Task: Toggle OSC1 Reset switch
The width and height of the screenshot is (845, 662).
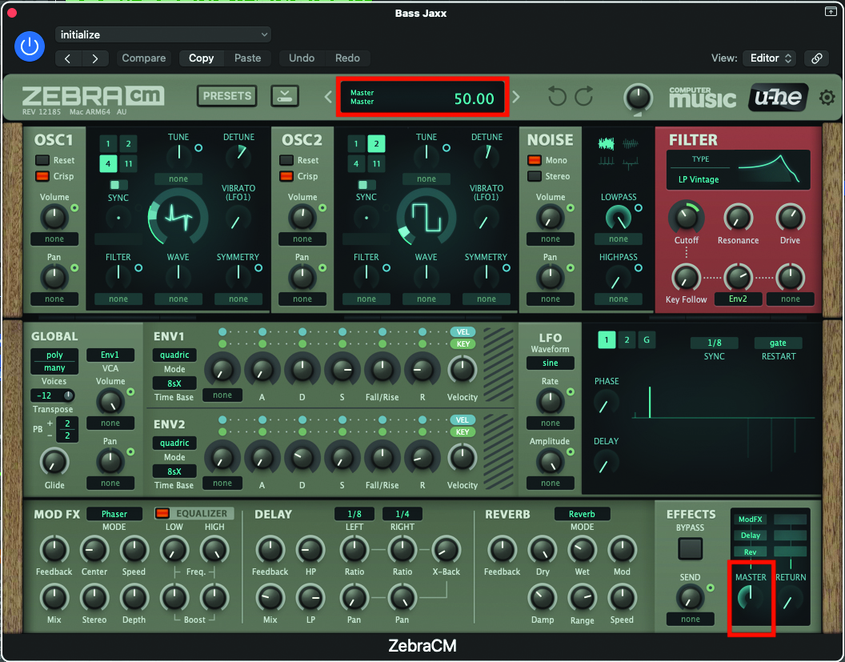Action: coord(42,160)
